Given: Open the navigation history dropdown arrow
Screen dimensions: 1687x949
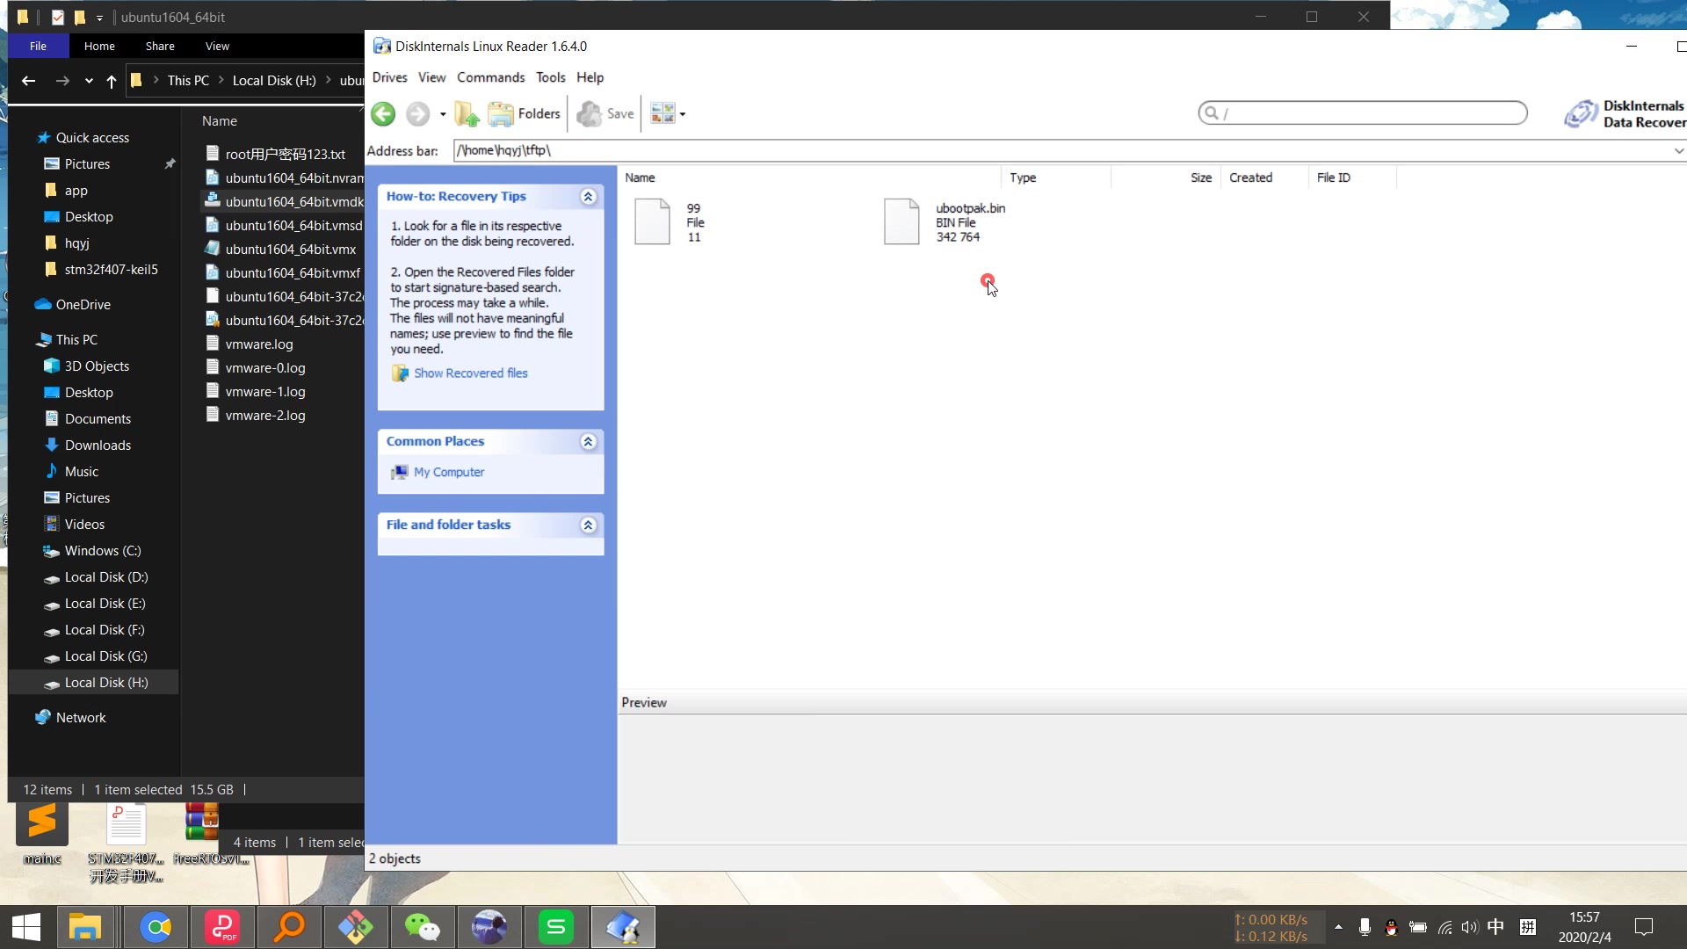Looking at the screenshot, I should [x=443, y=114].
